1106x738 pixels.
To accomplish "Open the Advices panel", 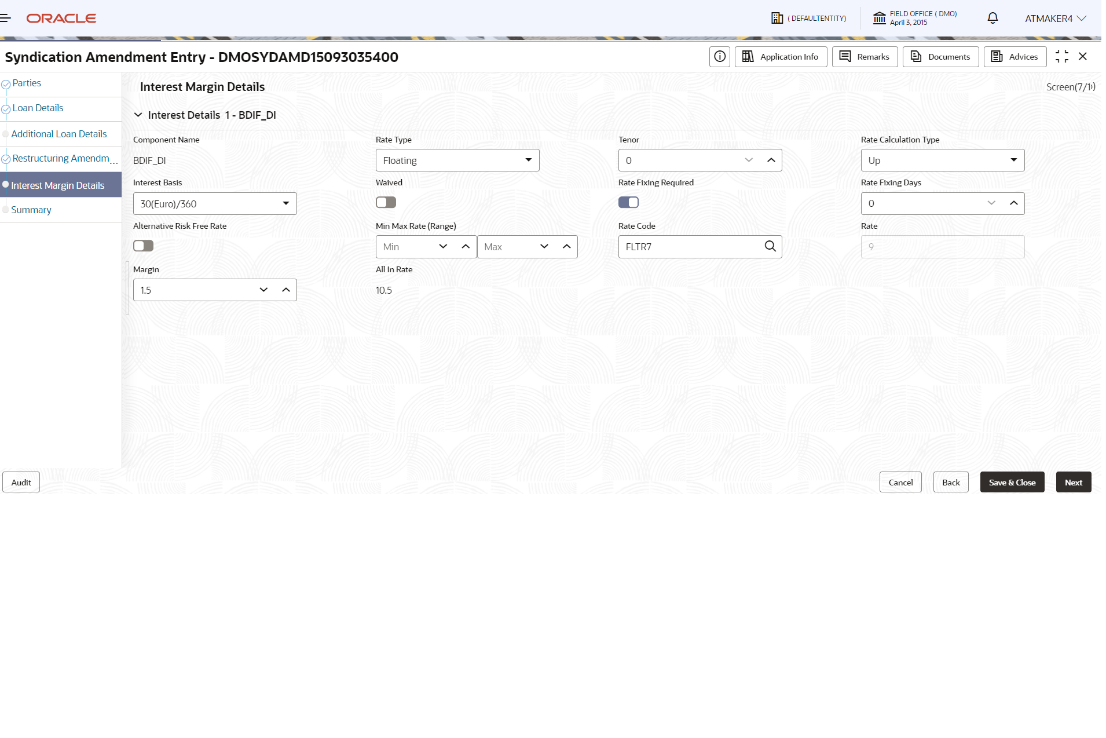I will [1015, 57].
